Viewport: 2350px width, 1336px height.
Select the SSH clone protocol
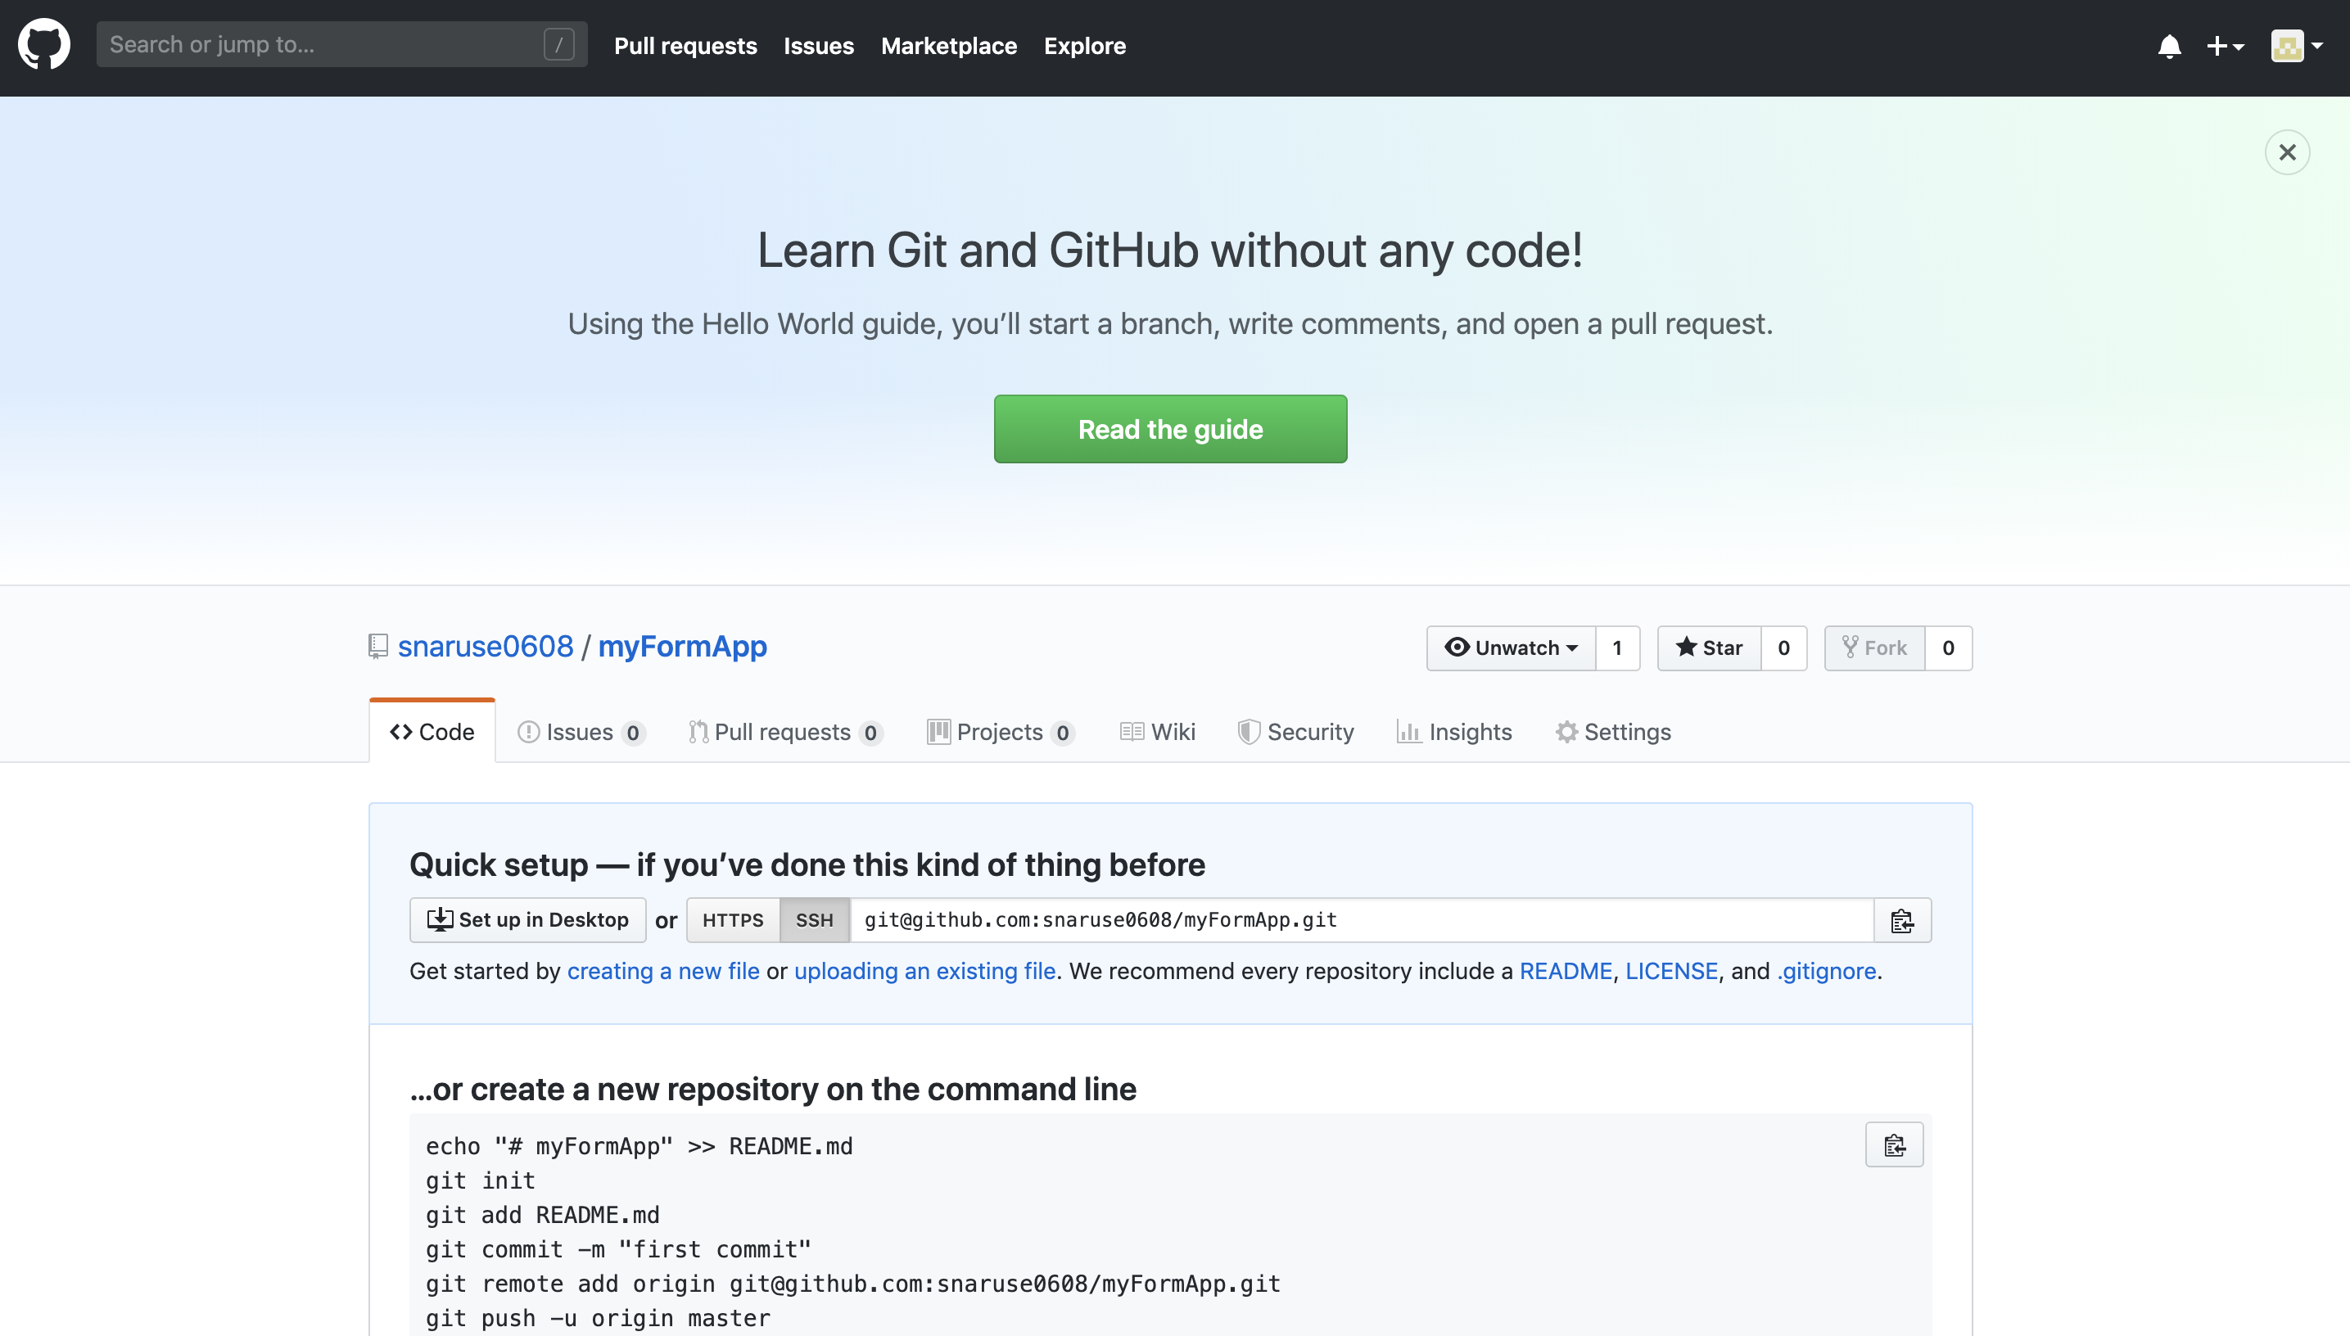pyautogui.click(x=814, y=920)
